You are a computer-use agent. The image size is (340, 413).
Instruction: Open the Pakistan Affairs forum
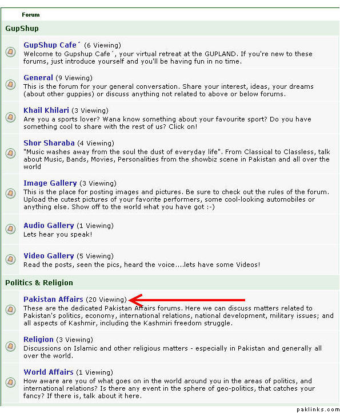[x=53, y=300]
